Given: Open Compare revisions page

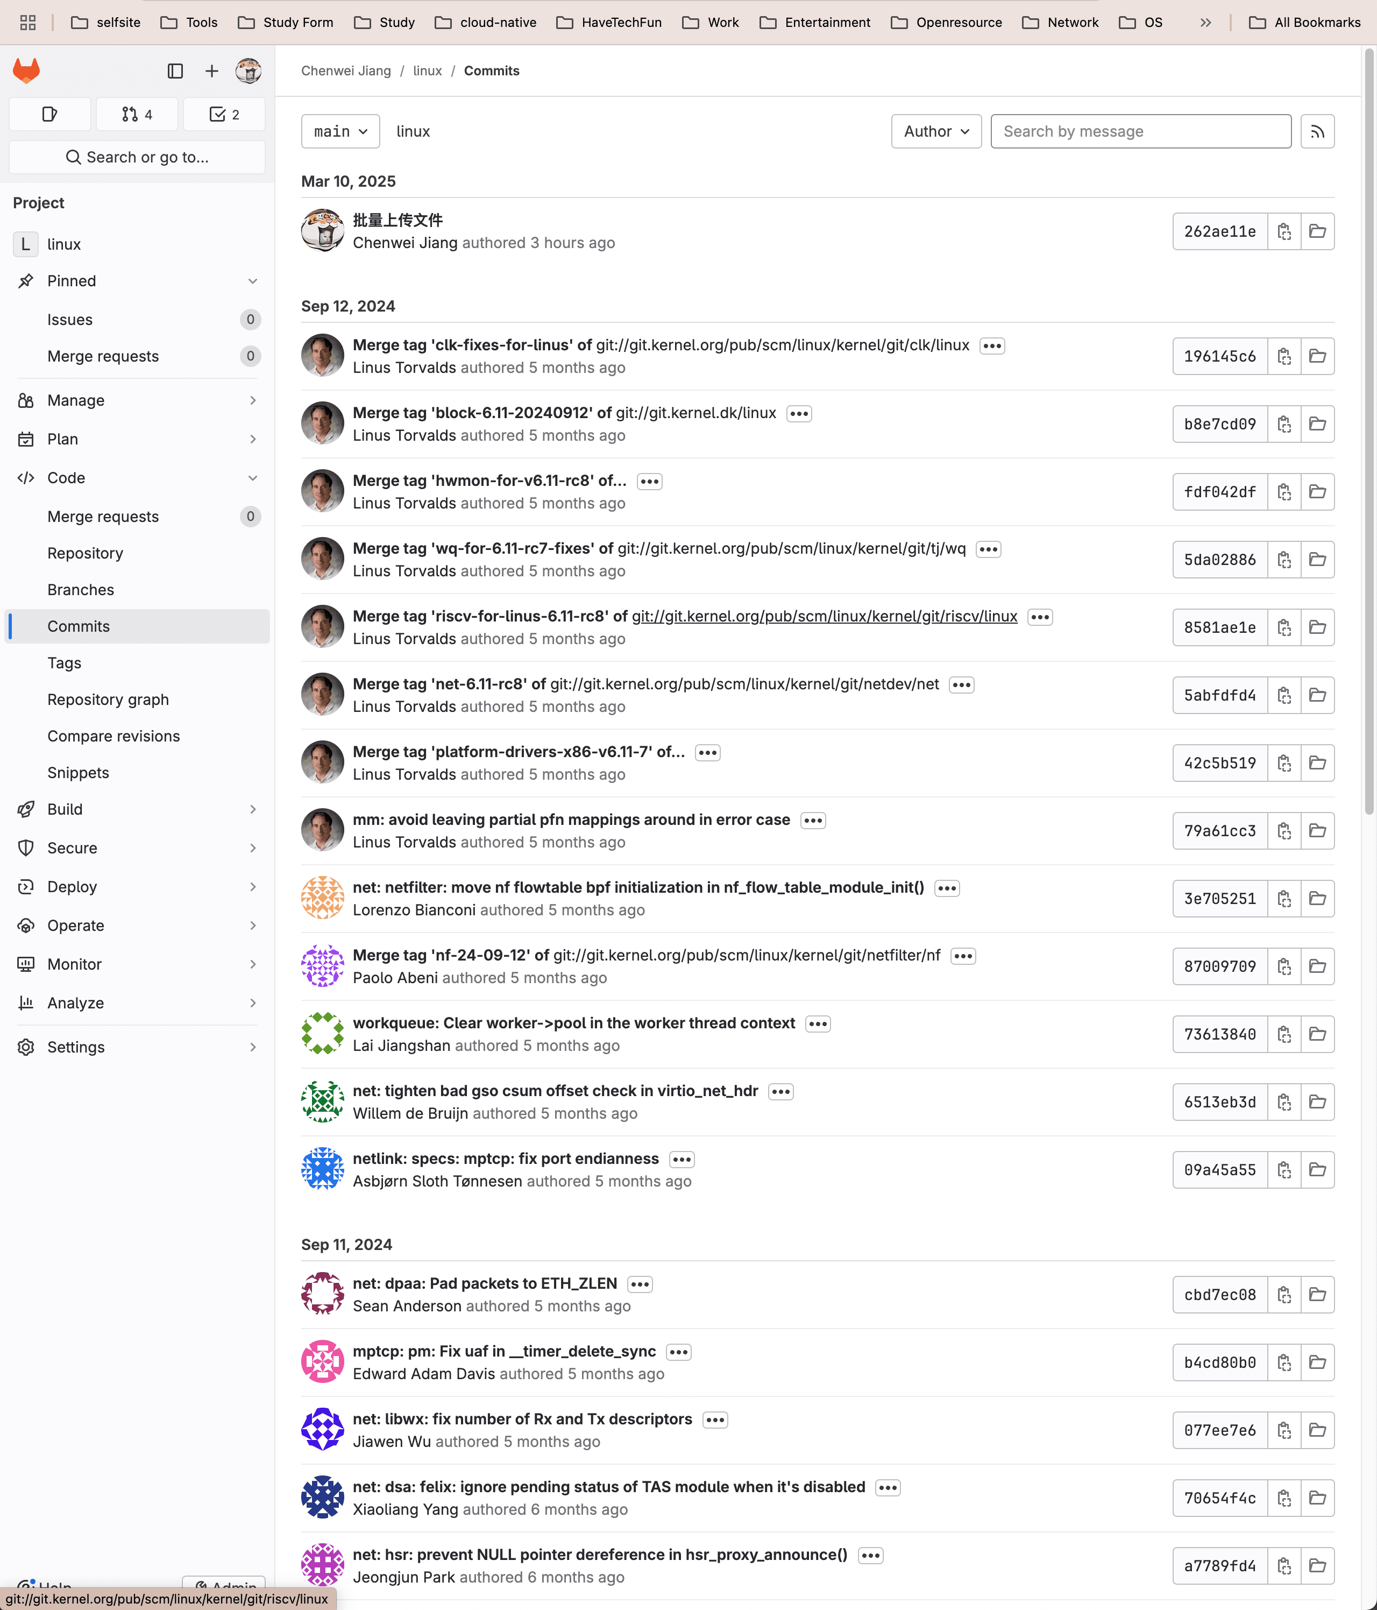Looking at the screenshot, I should (x=137, y=736).
